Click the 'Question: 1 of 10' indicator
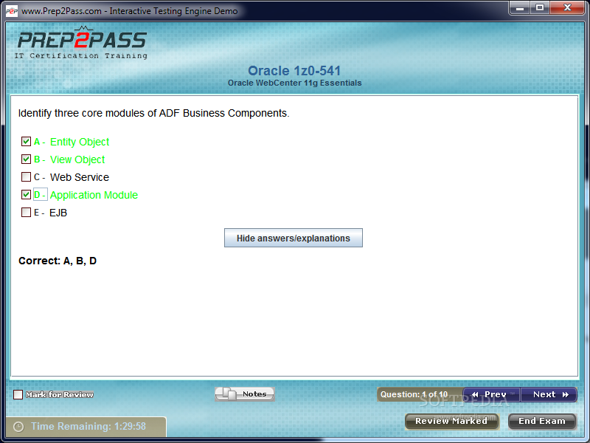This screenshot has height=443, width=590. (x=414, y=394)
